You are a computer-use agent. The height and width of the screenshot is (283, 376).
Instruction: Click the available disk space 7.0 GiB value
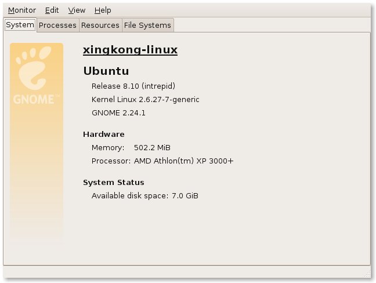point(185,196)
